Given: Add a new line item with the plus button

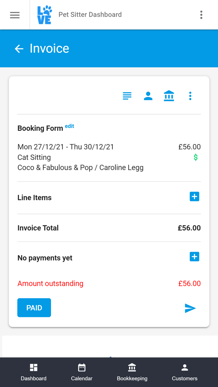Looking at the screenshot, I should click(194, 196).
